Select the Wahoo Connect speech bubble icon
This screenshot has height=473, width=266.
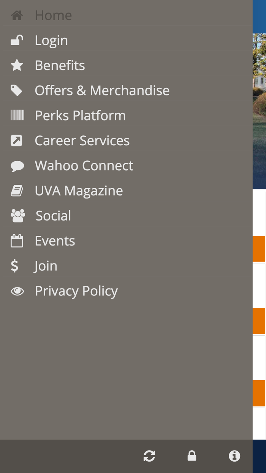[x=17, y=165]
